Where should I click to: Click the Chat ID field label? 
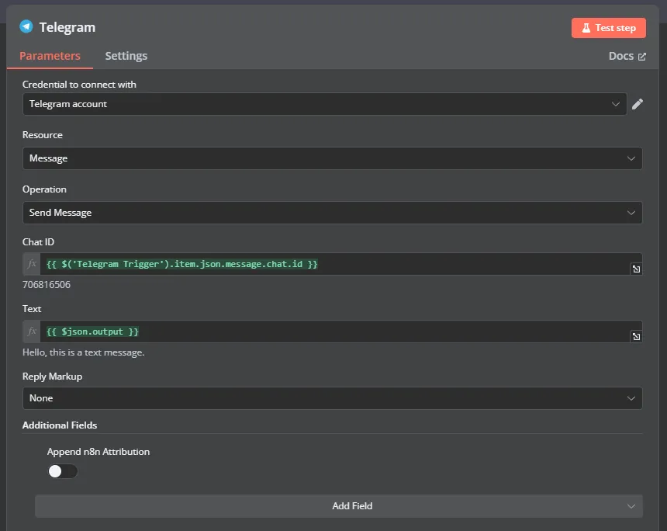tap(38, 242)
